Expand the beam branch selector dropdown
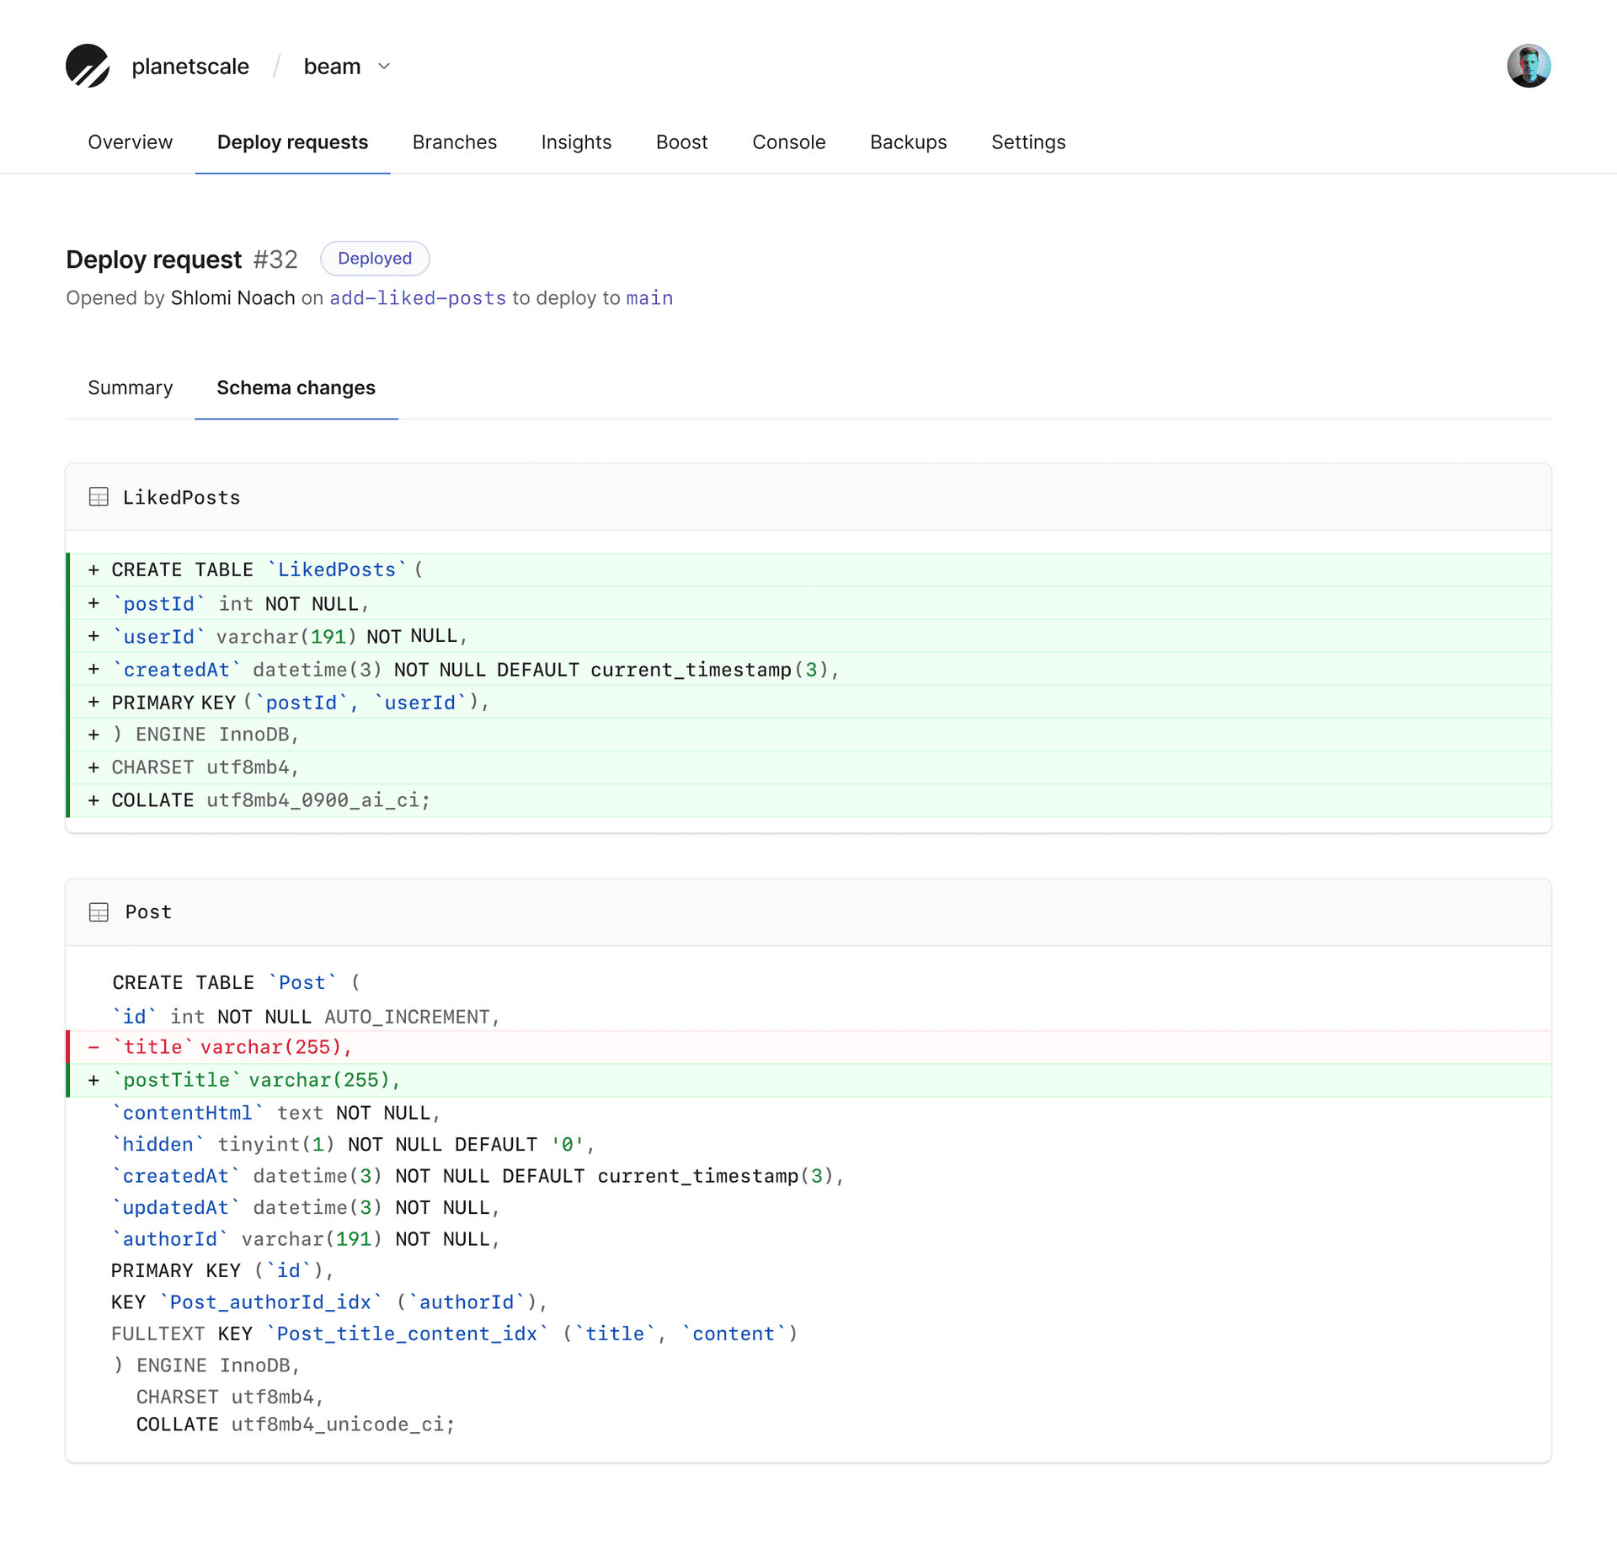 tap(348, 66)
